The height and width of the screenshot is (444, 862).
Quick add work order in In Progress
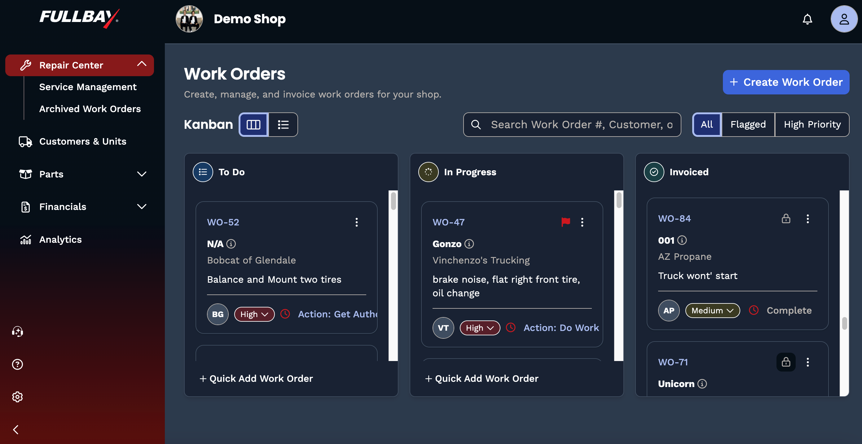click(x=482, y=378)
